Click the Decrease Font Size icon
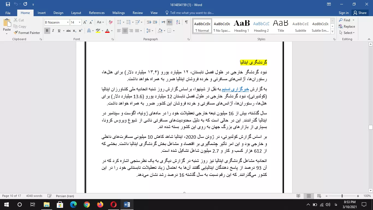Image resolution: width=373 pixels, height=210 pixels. click(x=91, y=22)
